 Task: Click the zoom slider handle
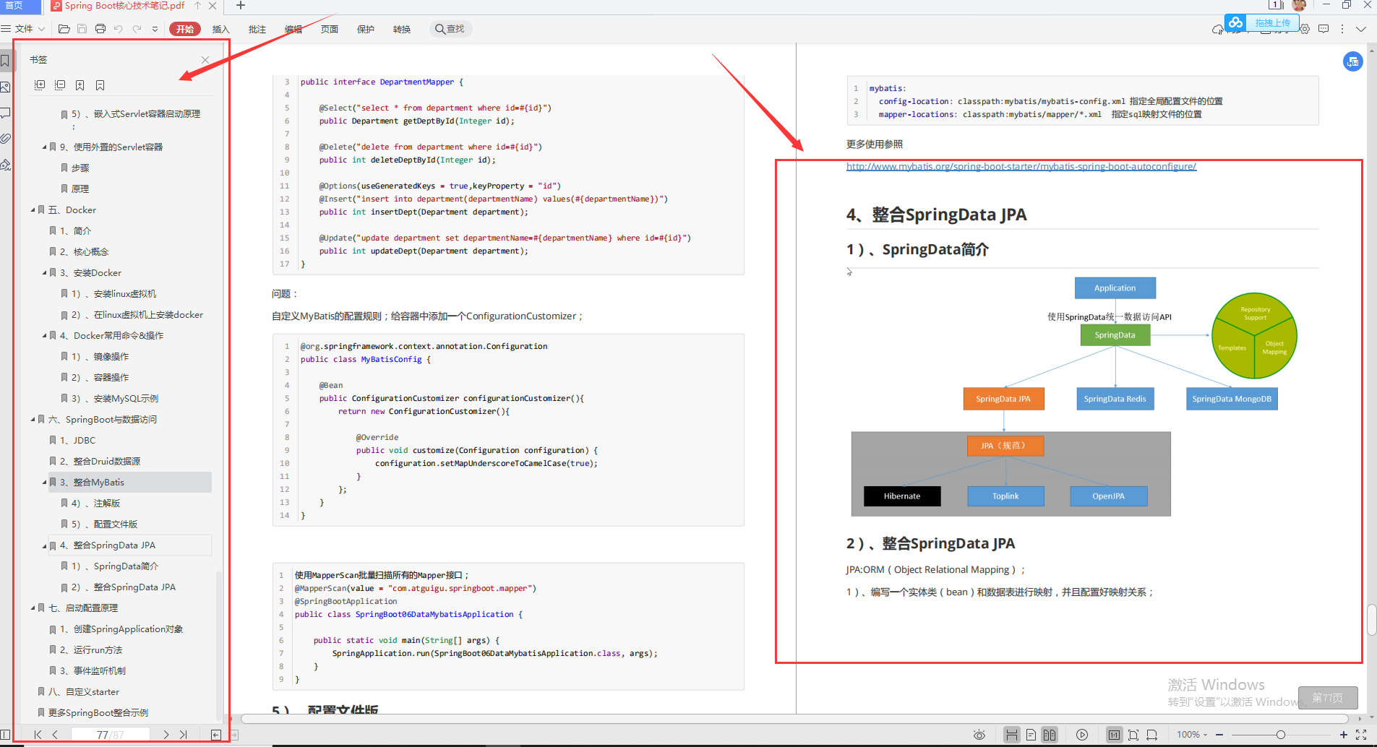tap(1280, 735)
